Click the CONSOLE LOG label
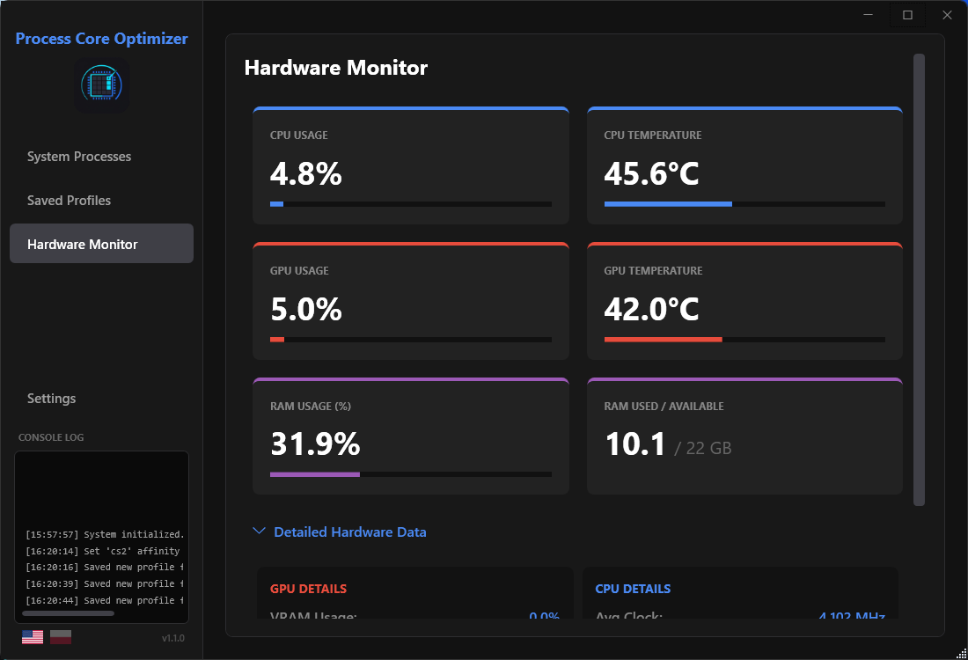 tap(51, 437)
